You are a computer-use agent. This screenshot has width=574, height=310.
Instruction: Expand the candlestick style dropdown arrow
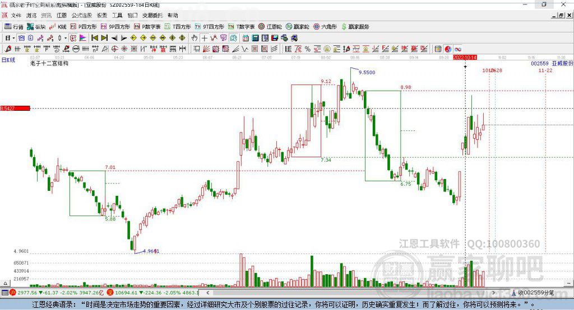[x=66, y=38]
